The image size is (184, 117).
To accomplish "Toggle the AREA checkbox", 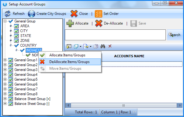I will 16,26.
